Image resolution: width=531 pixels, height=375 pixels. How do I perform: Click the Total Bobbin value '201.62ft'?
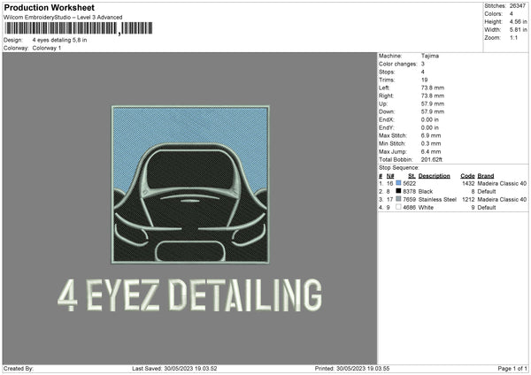[x=432, y=159]
